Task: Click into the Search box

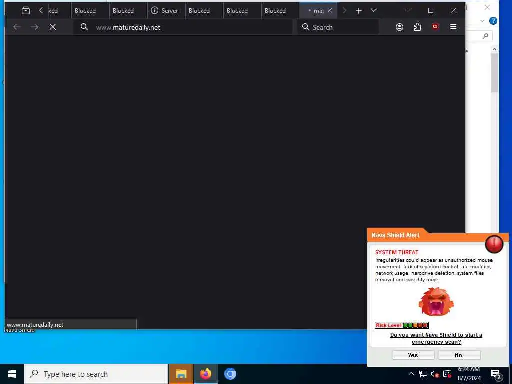Action: click(338, 27)
